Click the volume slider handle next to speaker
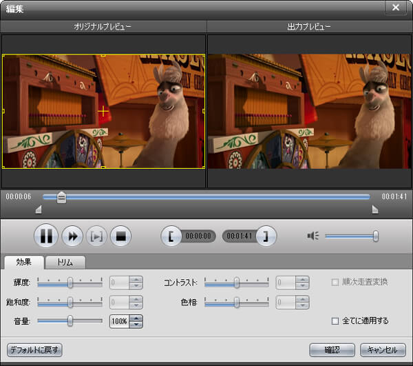This screenshot has width=413, height=366. [x=376, y=236]
